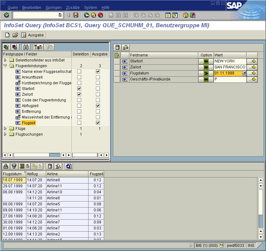Click the trash icon above selection table

click(118, 48)
